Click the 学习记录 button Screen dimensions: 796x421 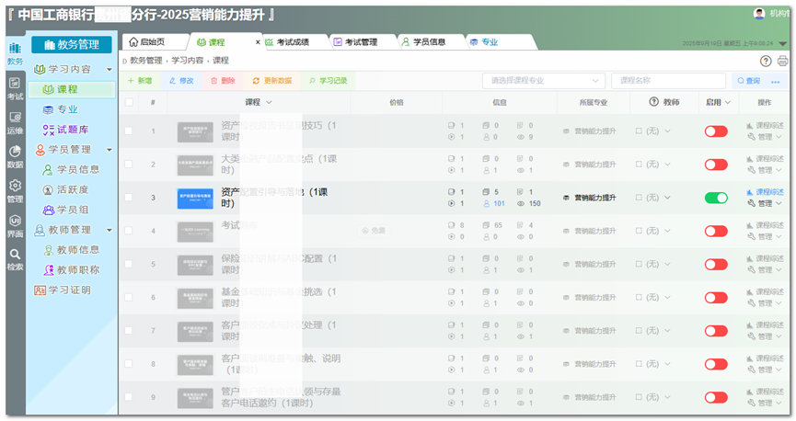point(328,81)
